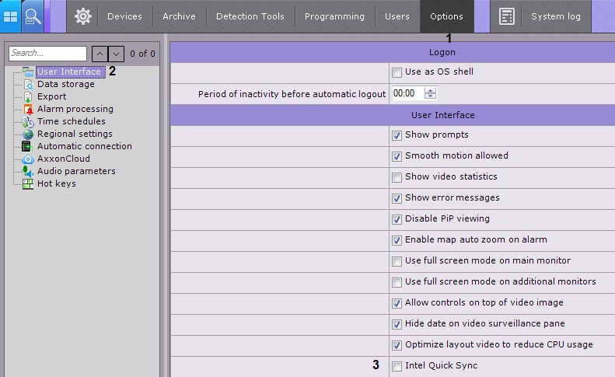The height and width of the screenshot is (377, 615).
Task: Open the archive search magnifier icon
Action: coord(33,16)
